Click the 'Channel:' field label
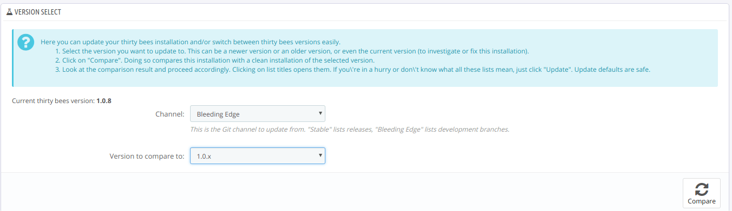 169,114
